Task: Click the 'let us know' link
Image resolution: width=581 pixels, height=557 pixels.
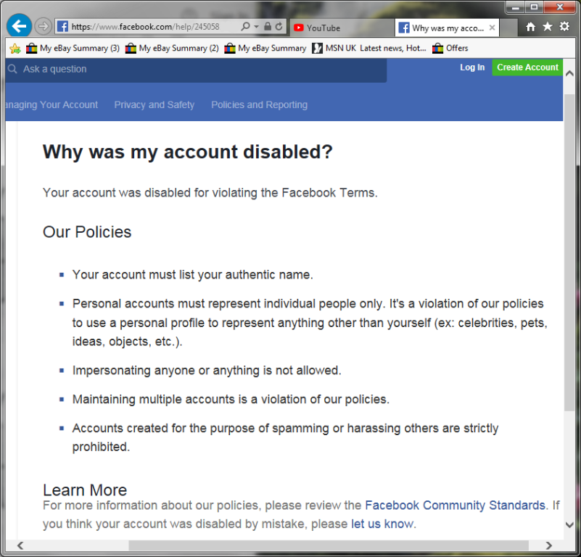Action: [x=382, y=524]
